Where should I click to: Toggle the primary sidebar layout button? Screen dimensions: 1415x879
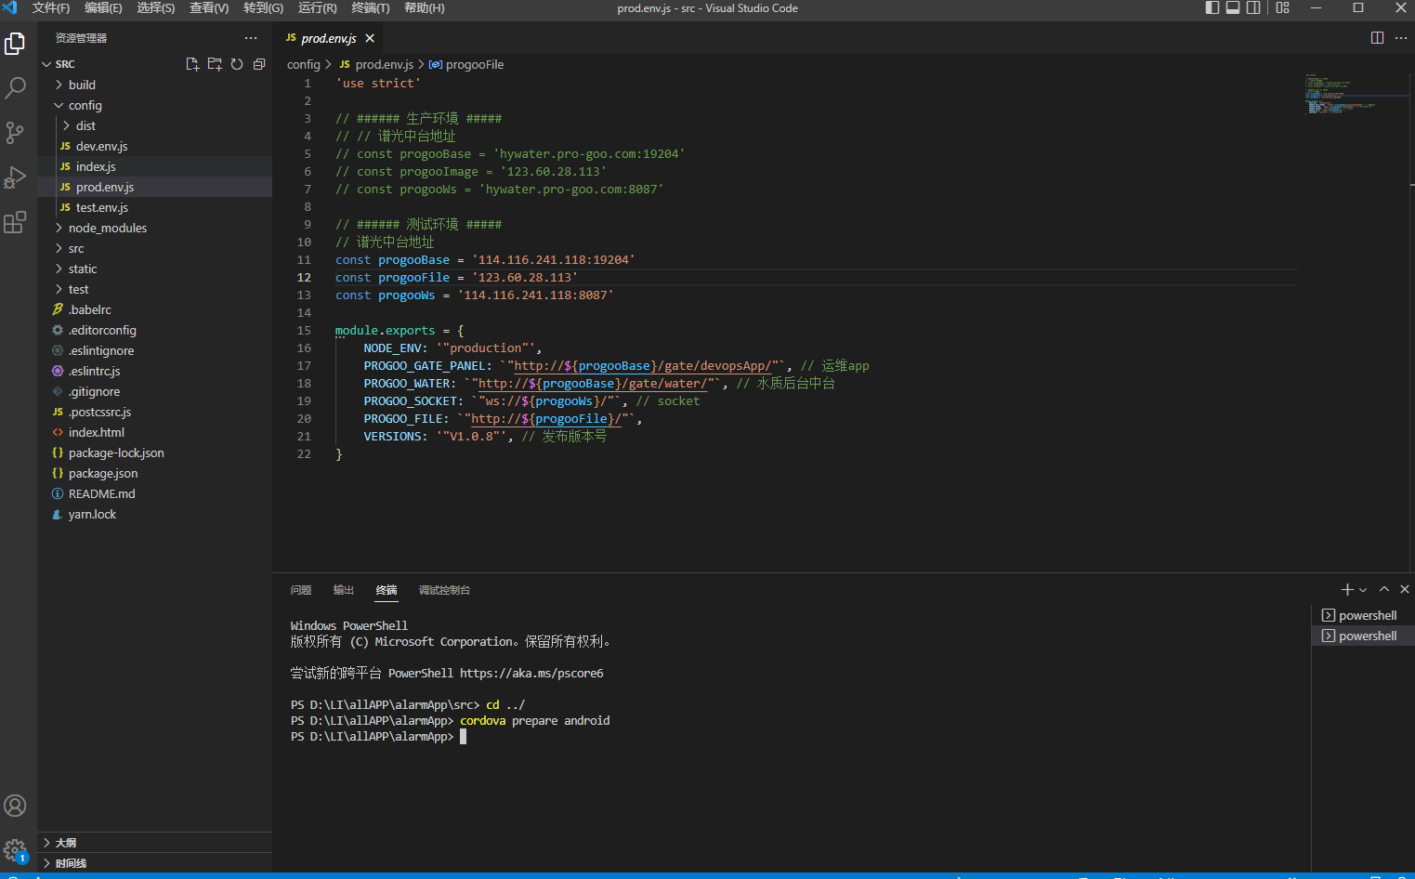pos(1212,8)
